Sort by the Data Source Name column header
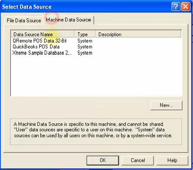This screenshot has height=170, width=193. (42, 34)
